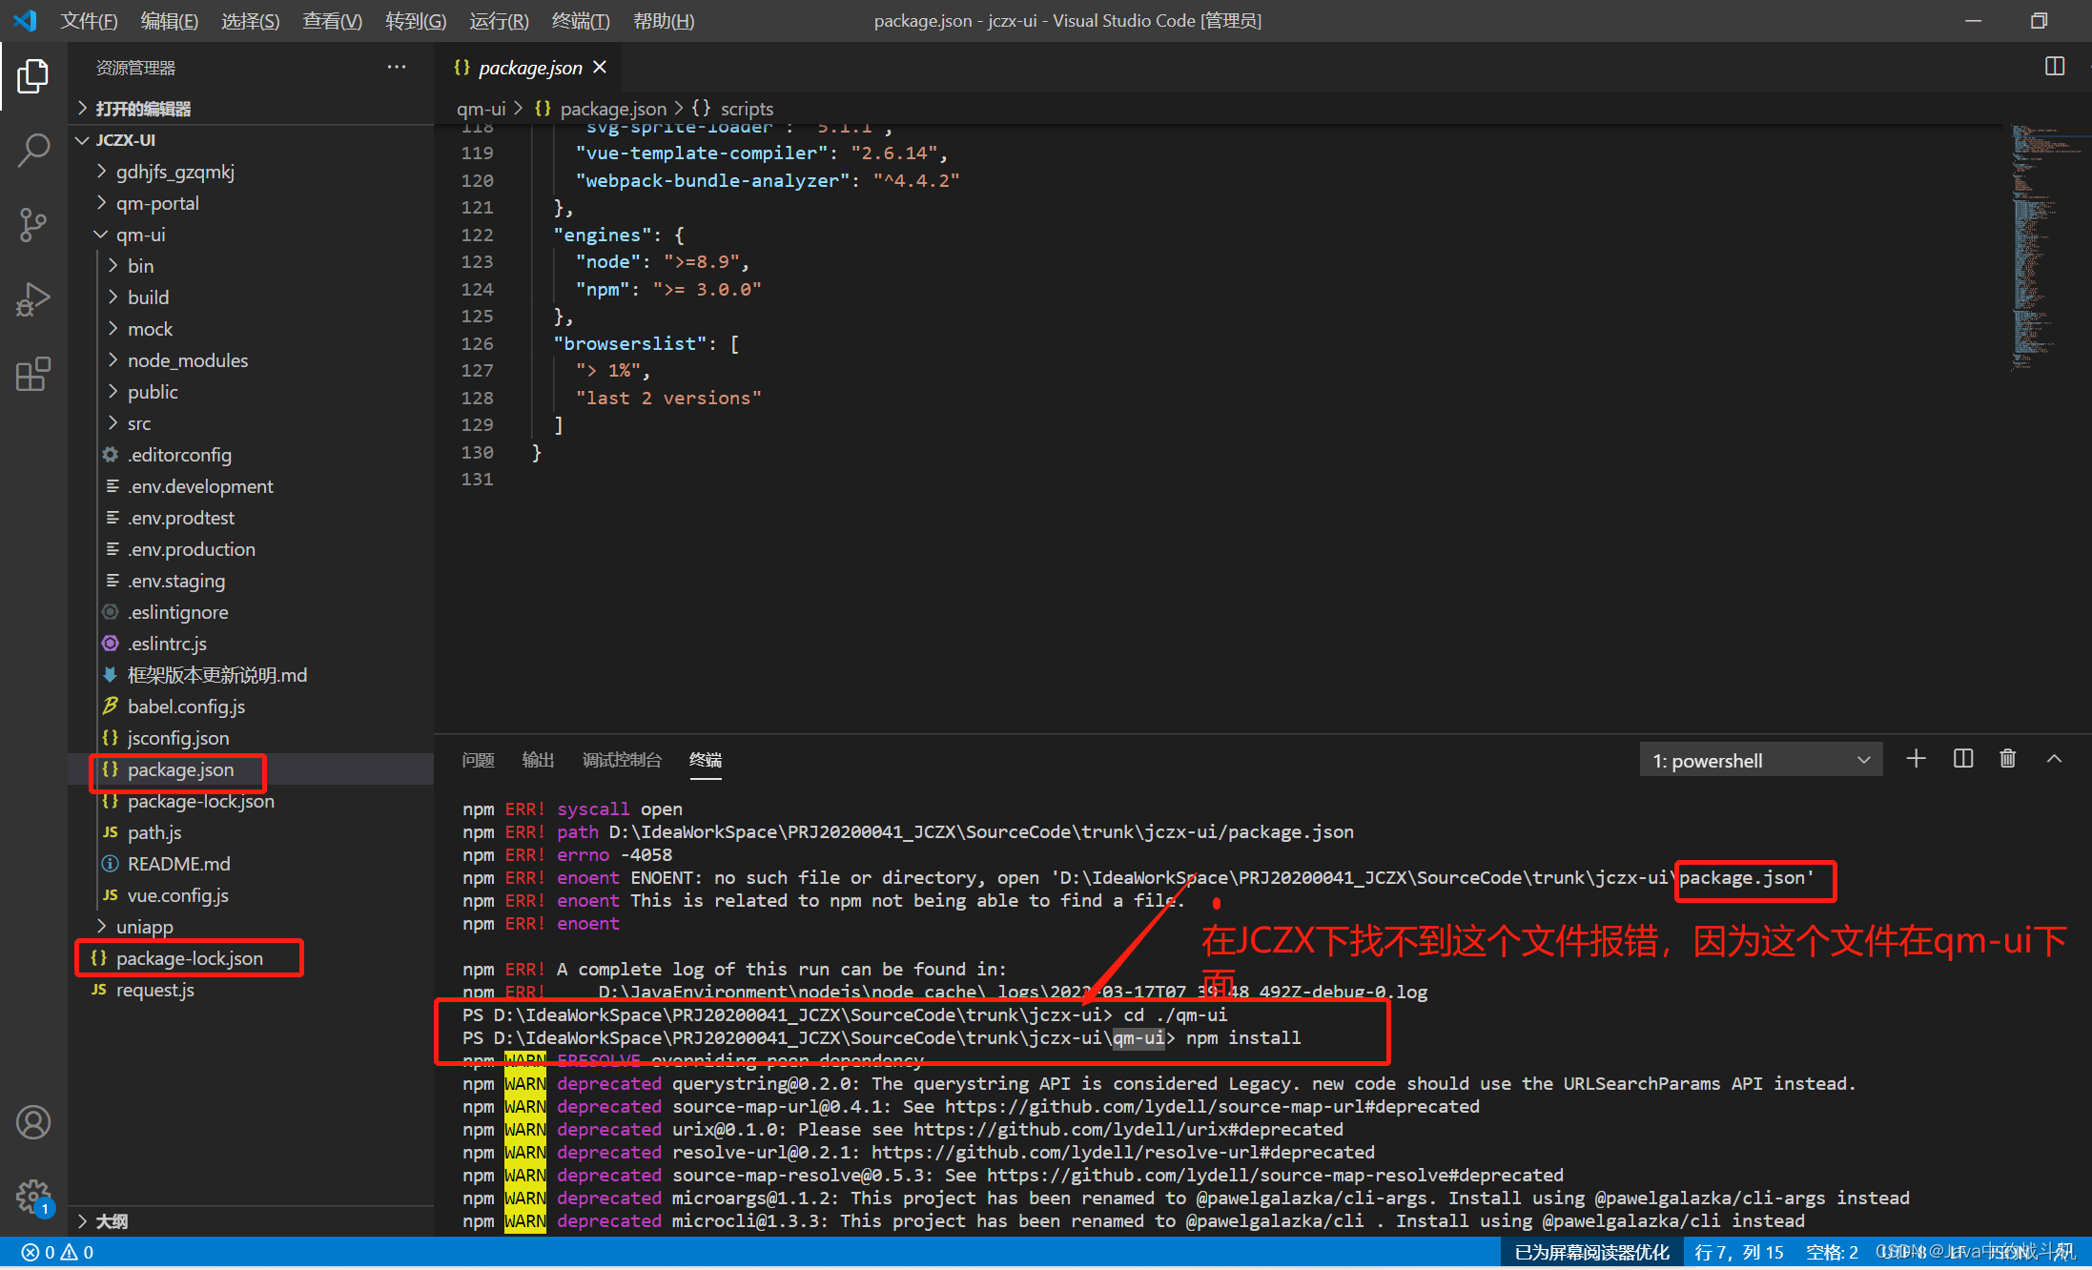2092x1270 pixels.
Task: Split the terminal panel
Action: pyautogui.click(x=1962, y=759)
